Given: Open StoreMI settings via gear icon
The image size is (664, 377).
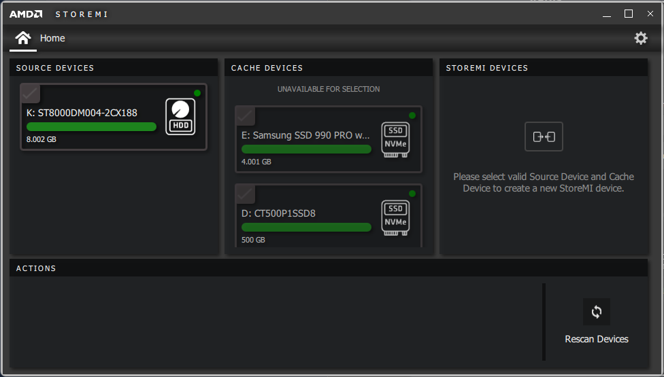Looking at the screenshot, I should pos(641,38).
